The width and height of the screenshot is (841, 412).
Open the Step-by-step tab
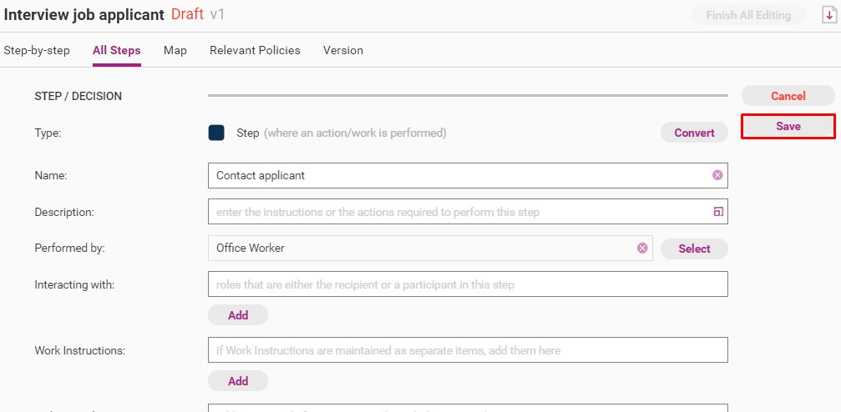[37, 50]
